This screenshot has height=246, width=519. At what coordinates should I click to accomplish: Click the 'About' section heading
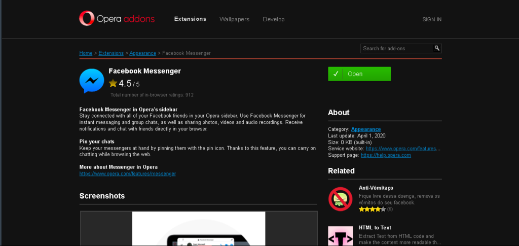(x=339, y=113)
